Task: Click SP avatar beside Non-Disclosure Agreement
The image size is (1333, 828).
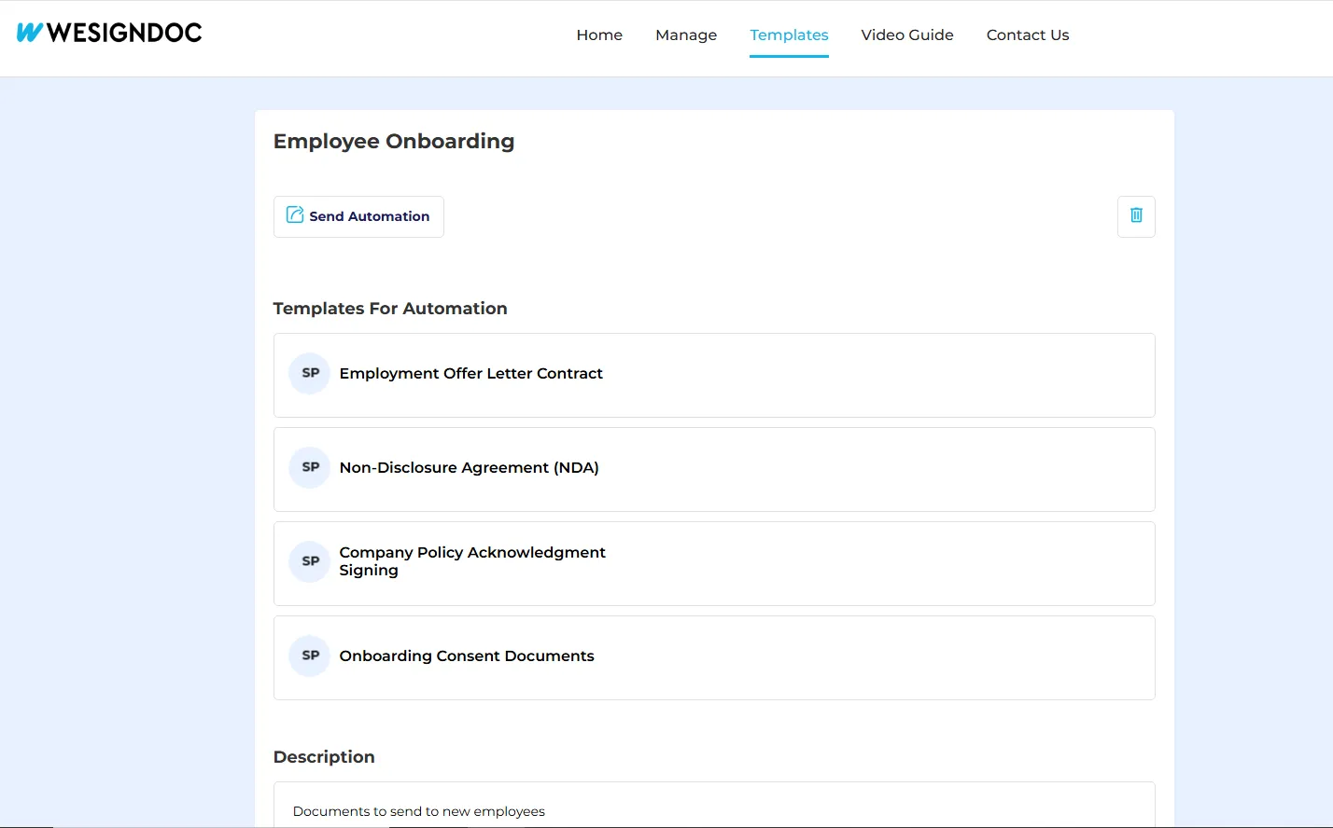Action: tap(310, 467)
